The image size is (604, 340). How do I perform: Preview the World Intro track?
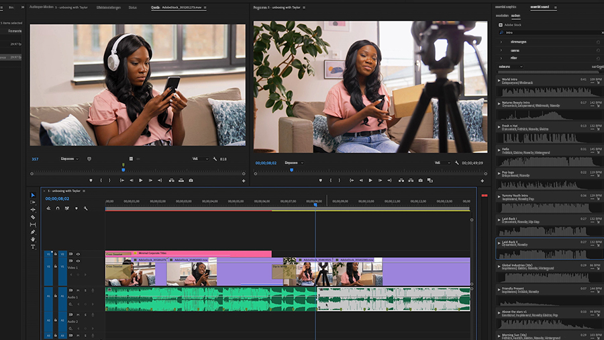499,81
